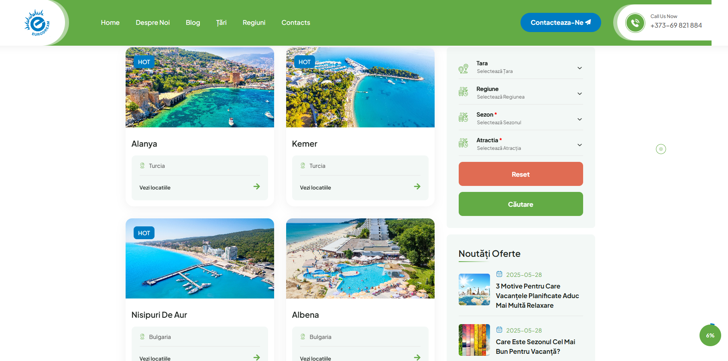Expand the Tara country dropdown
The image size is (728, 361).
579,68
